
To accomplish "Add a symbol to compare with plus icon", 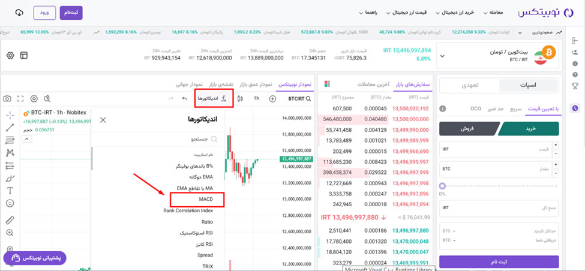I will pos(273,99).
